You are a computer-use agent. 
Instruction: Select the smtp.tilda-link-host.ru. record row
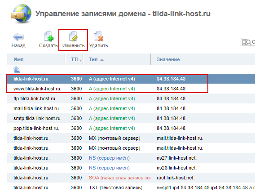[131, 118]
